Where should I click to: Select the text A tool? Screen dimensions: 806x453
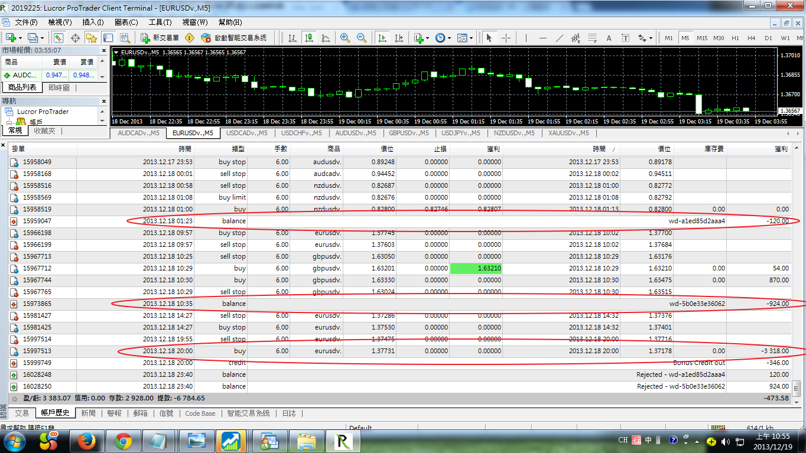tap(609, 38)
